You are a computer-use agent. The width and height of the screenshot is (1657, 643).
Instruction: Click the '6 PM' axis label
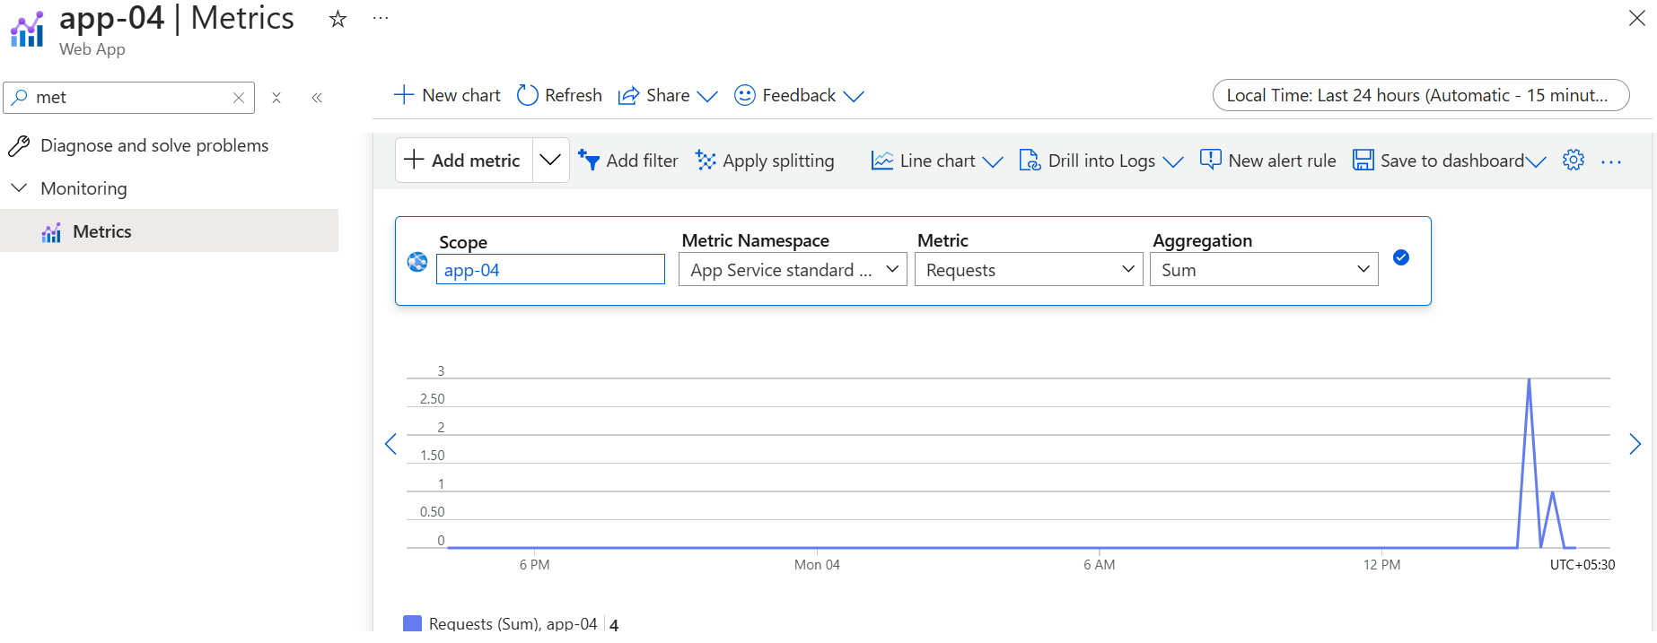click(x=534, y=565)
